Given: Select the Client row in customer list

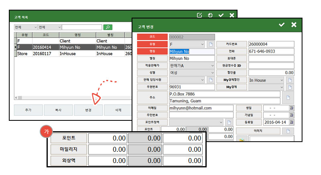Looking at the screenshot, I should pos(74,41).
